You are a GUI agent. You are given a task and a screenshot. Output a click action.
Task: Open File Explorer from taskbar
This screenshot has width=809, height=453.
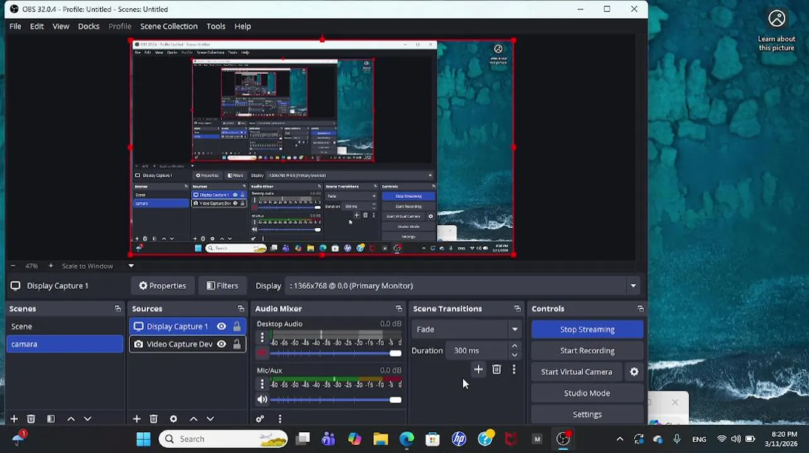pos(381,439)
